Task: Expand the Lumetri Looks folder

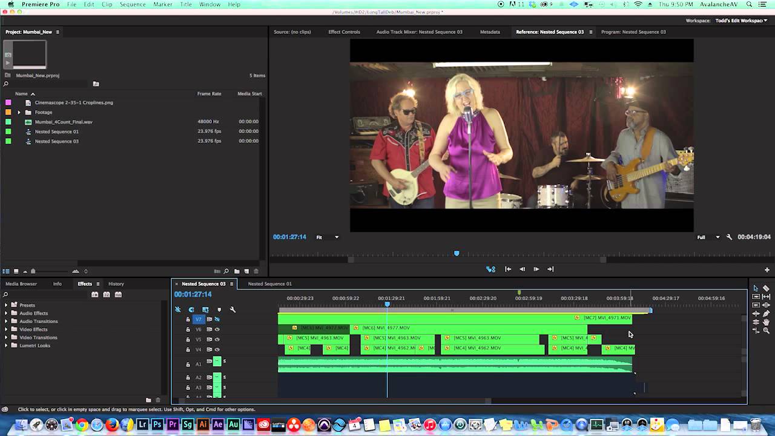Action: [x=6, y=346]
